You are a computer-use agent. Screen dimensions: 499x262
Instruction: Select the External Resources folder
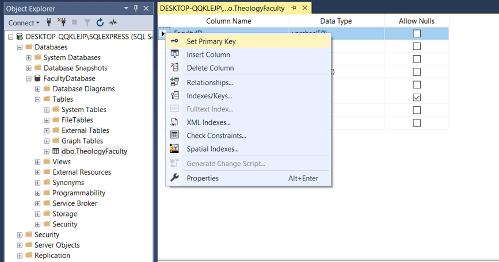[x=82, y=172]
